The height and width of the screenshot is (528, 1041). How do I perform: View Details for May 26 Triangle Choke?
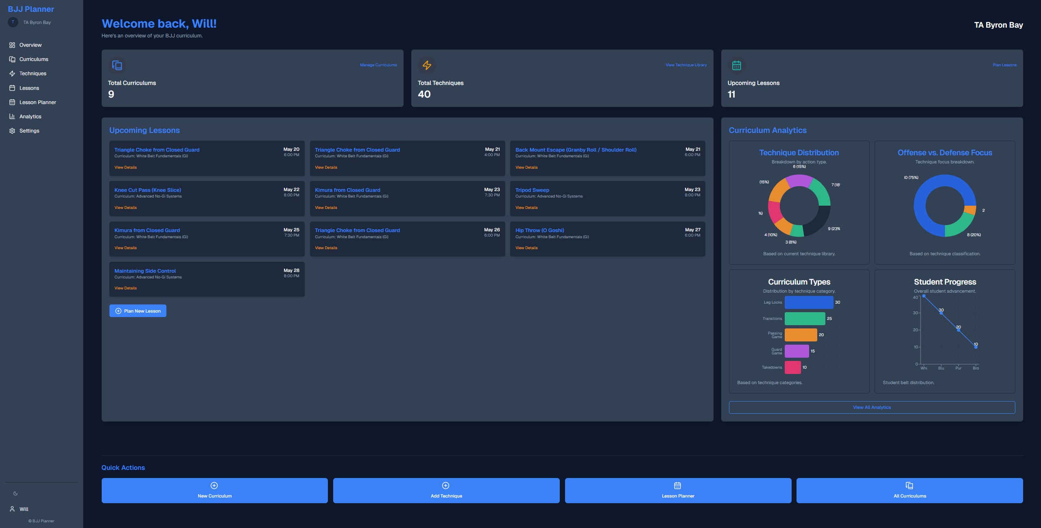326,248
